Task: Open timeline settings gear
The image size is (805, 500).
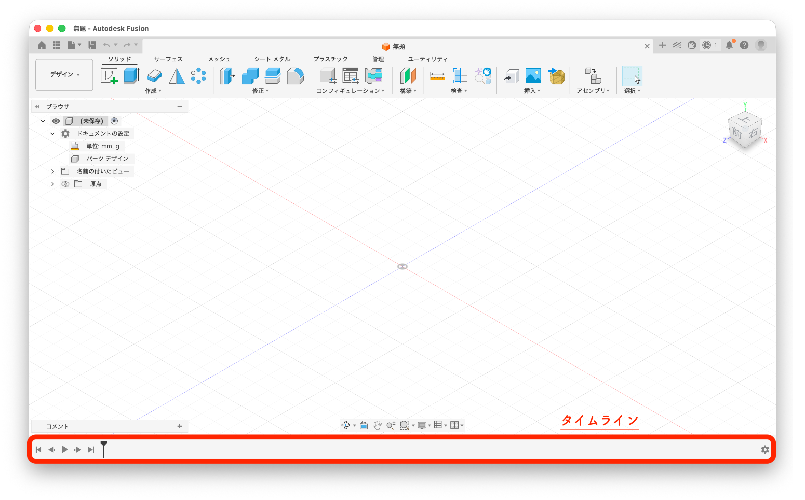Action: point(765,450)
